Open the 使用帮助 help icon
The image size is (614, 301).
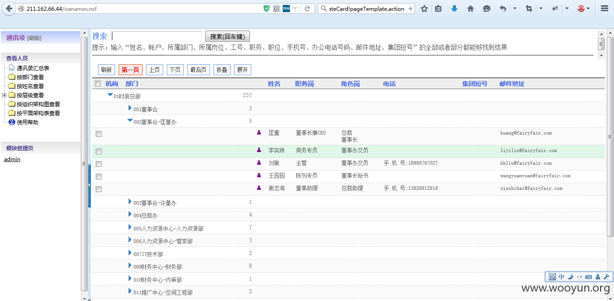click(x=12, y=122)
